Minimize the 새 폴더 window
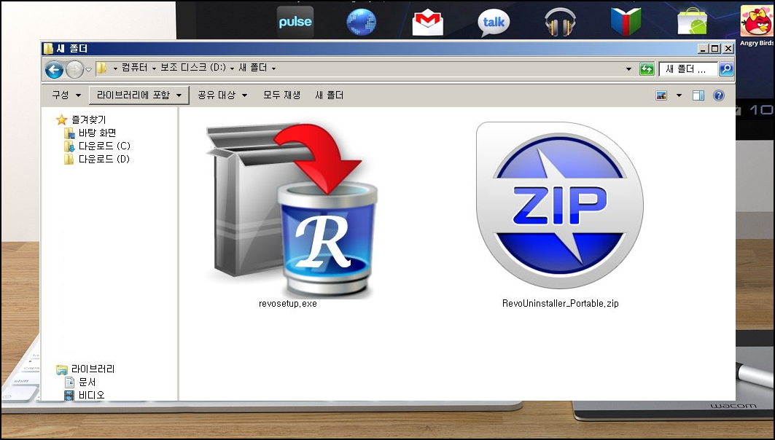 point(703,48)
